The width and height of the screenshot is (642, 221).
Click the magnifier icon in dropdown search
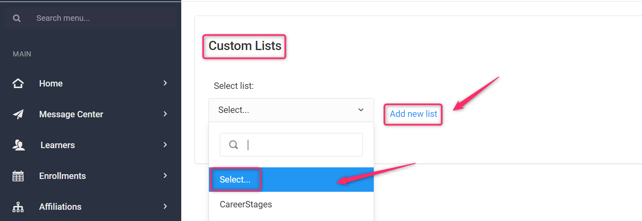233,145
